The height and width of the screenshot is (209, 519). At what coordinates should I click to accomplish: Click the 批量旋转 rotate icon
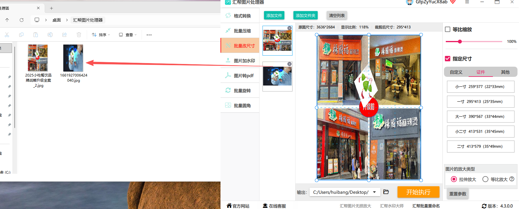[x=228, y=90]
